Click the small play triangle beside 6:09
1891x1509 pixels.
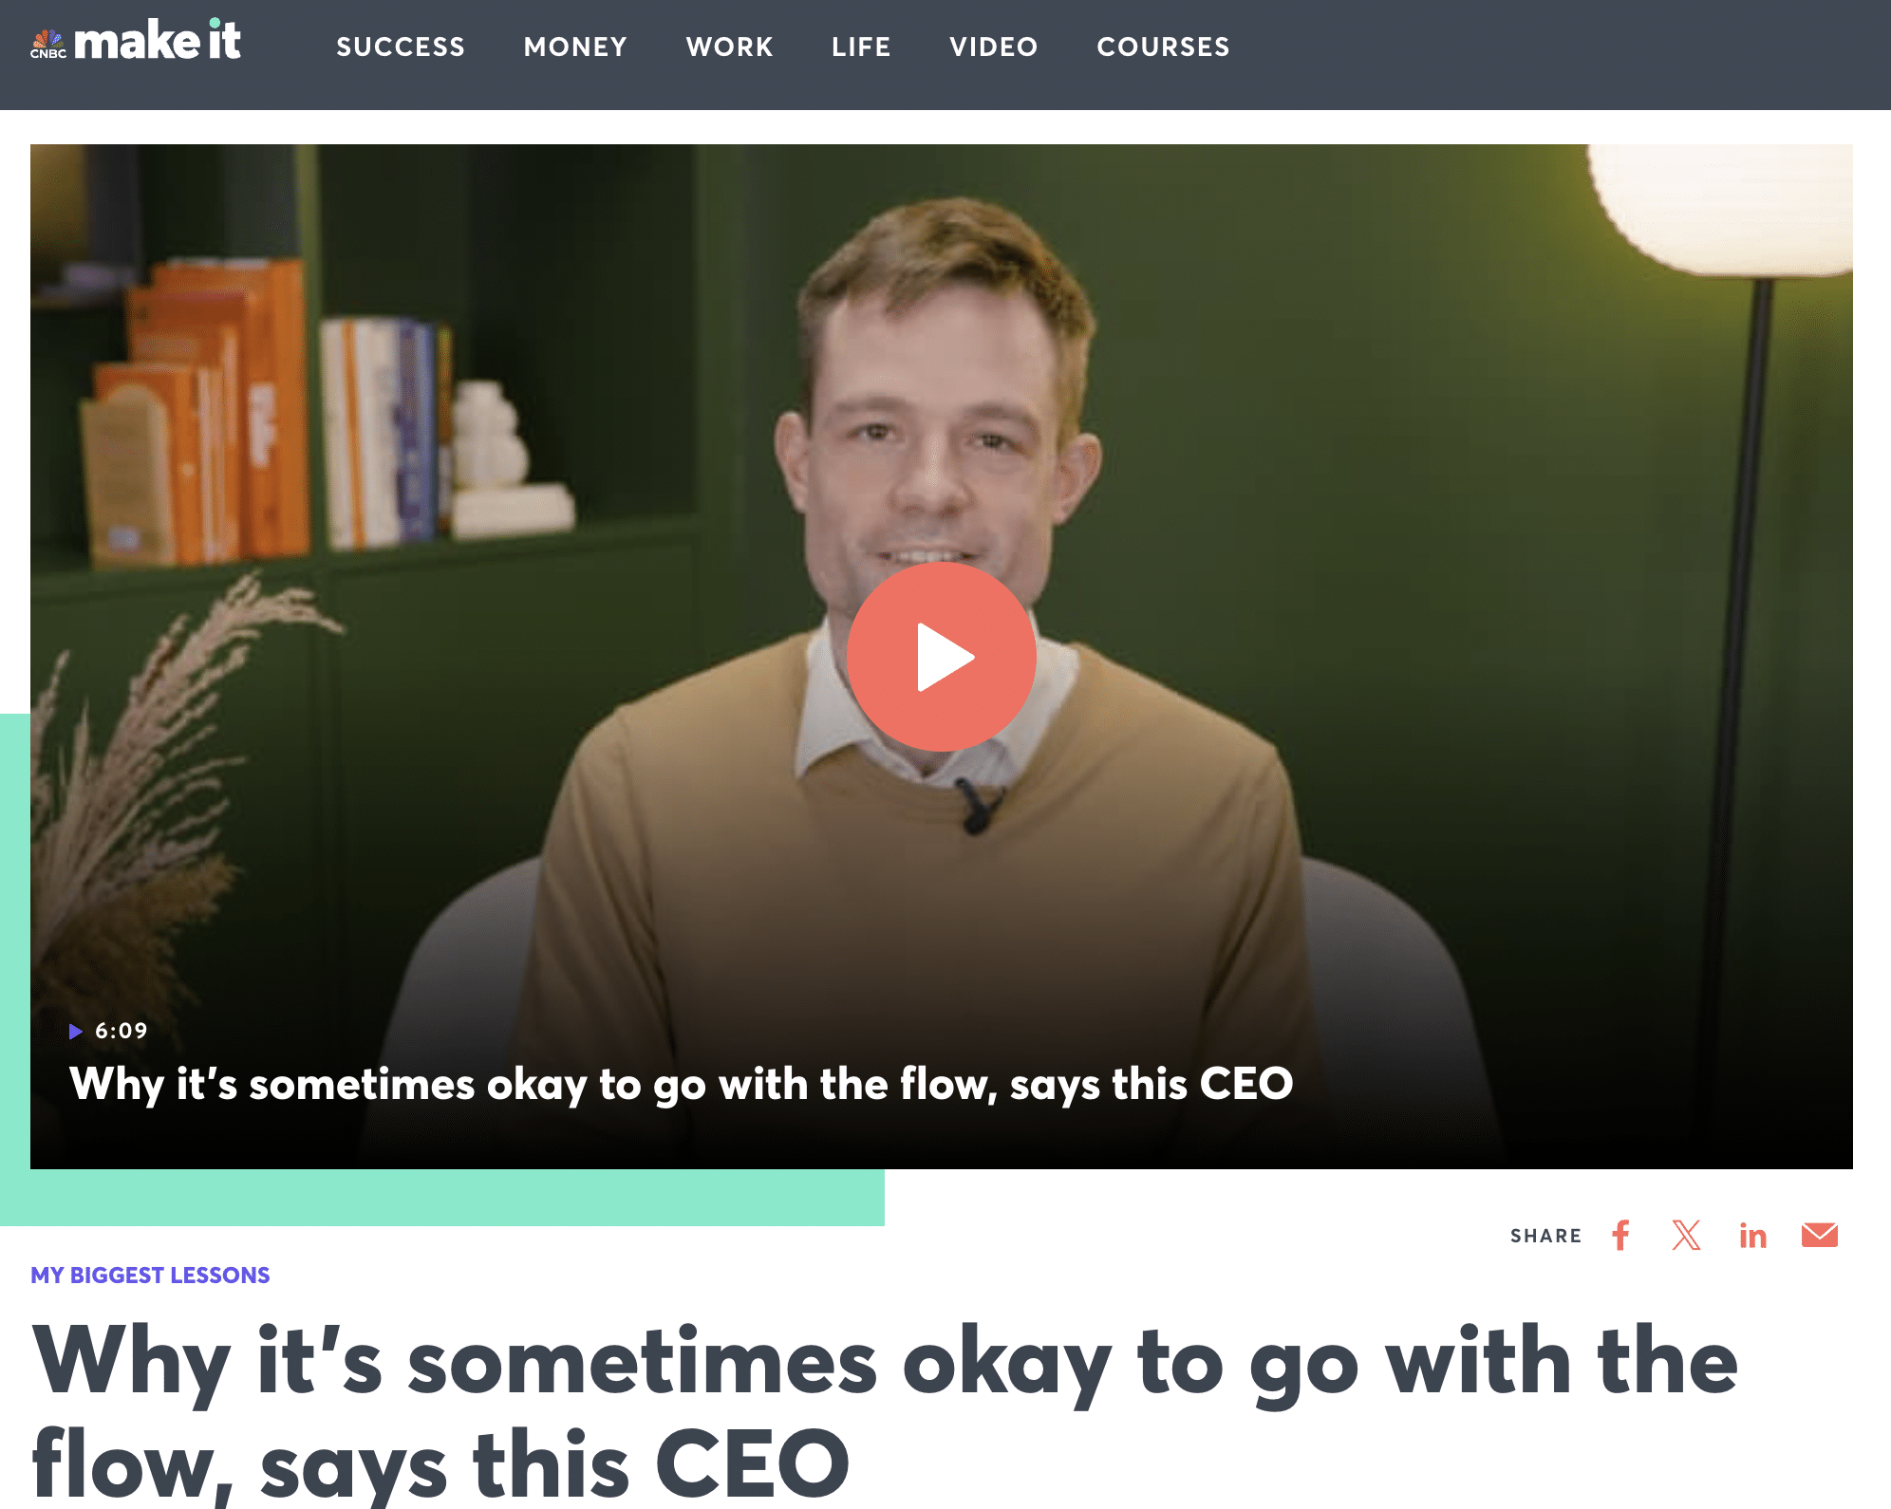point(76,1032)
